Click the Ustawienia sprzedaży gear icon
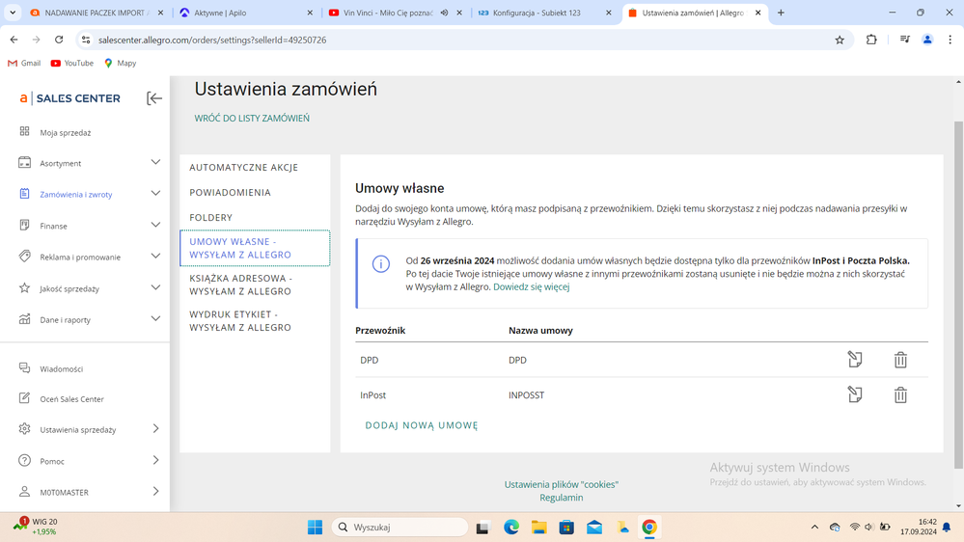Screen dimensions: 964x542 click(24, 429)
